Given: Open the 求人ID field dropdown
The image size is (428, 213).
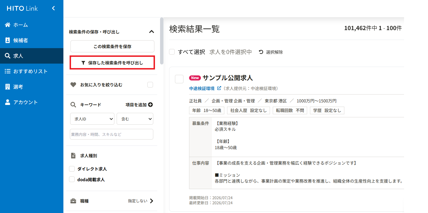Looking at the screenshot, I should pyautogui.click(x=92, y=119).
